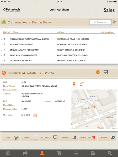Open the green briefcase route icon

pos(4,22)
